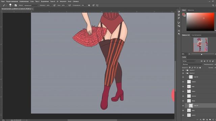Viewport: 216px width, 121px height.
Task: Enable airbrush-style build-up icon
Action: tap(70, 5)
